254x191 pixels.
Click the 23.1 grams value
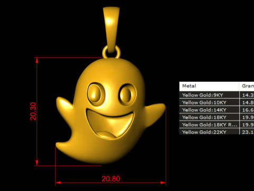point(248,132)
